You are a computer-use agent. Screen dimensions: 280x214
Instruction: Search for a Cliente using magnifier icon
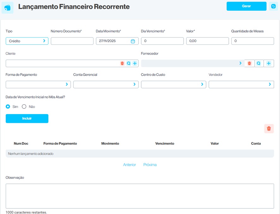[x=129, y=63]
